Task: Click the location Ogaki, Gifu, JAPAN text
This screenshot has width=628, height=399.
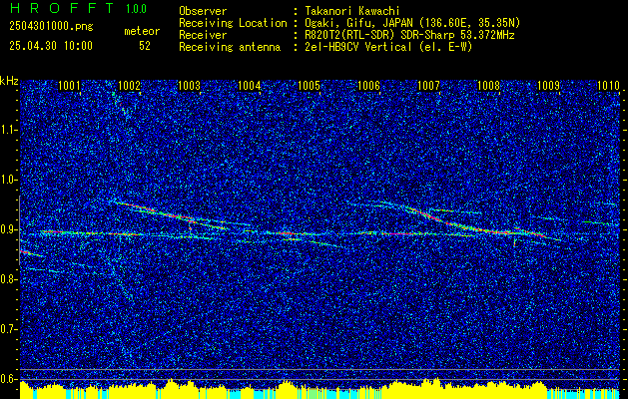Action: coord(411,23)
